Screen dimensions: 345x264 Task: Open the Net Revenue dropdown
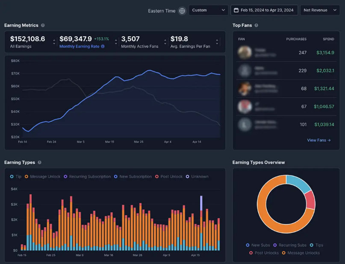pos(320,10)
